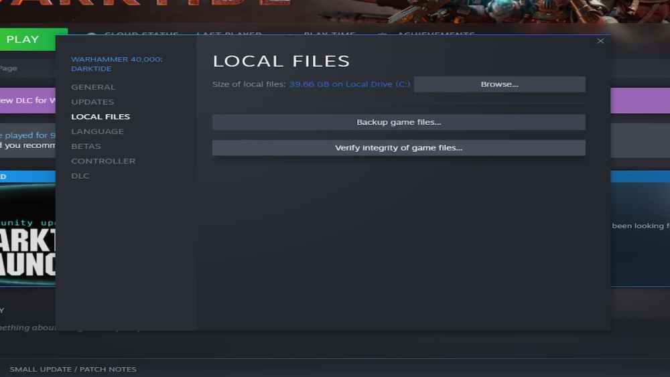Screen dimensions: 670x377
Task: Switch to the UPDATES section
Action: [x=92, y=102]
